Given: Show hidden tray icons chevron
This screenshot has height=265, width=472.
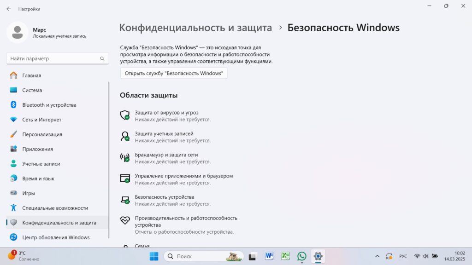Looking at the screenshot, I should tap(377, 256).
